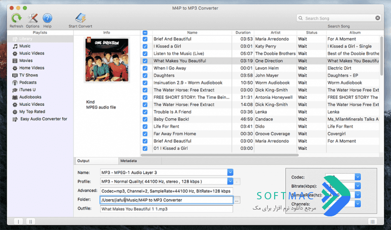The image size is (391, 230).
Task: Click album cell Electric Dirt
Action: click(339, 68)
